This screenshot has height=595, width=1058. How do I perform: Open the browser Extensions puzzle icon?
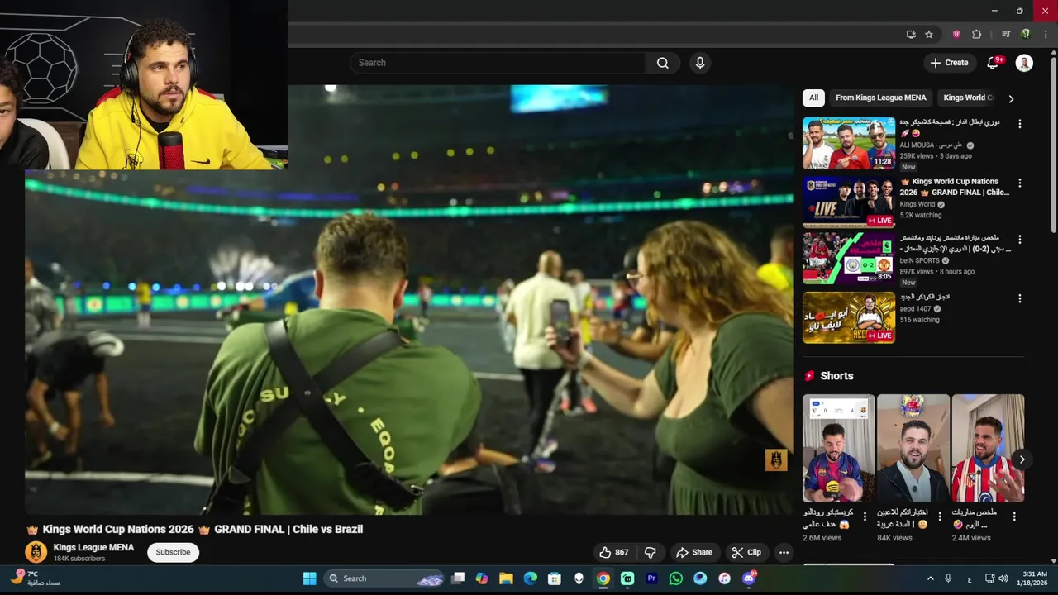pos(977,35)
